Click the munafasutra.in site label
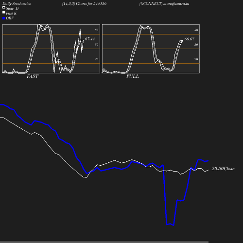This screenshot has width=243, height=243. point(176,4)
